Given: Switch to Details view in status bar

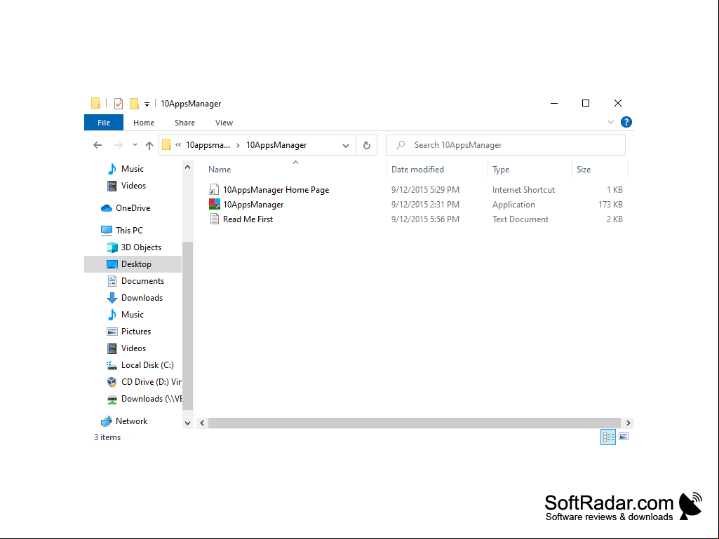Looking at the screenshot, I should [x=608, y=437].
